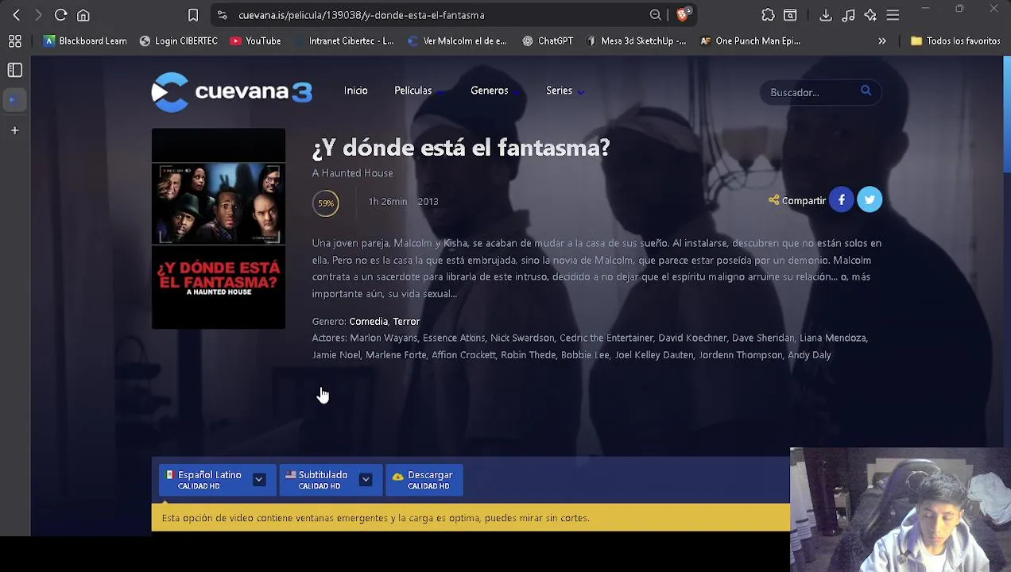
Task: Bookmark this page with bookmark icon
Action: (x=193, y=15)
